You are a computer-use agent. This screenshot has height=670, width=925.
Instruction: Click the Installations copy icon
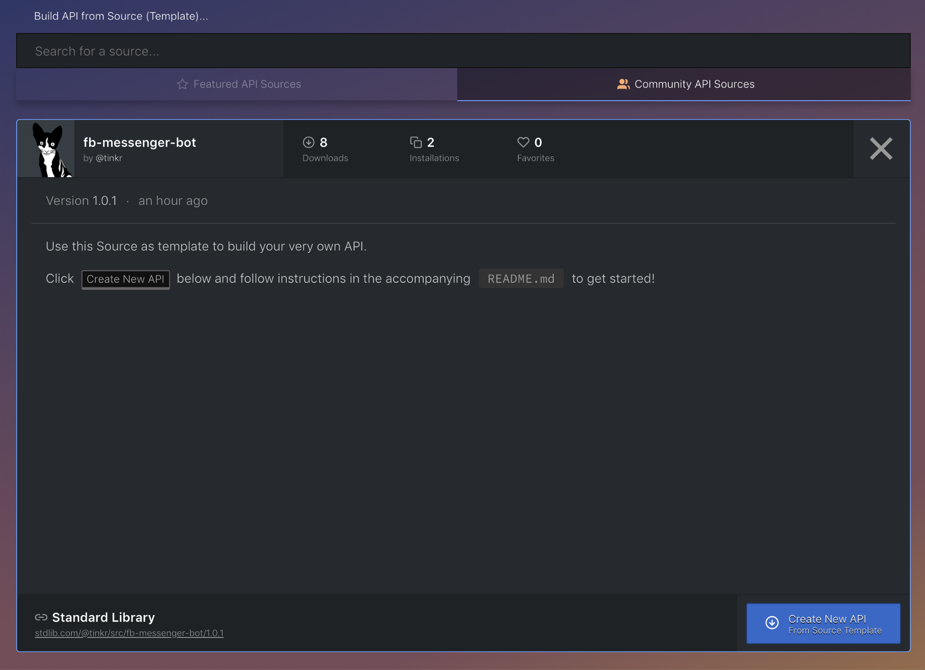point(416,142)
